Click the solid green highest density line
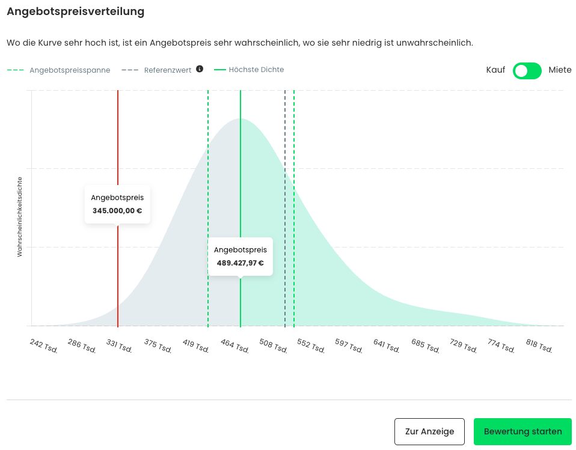Image resolution: width=576 pixels, height=450 pixels. coord(241,180)
